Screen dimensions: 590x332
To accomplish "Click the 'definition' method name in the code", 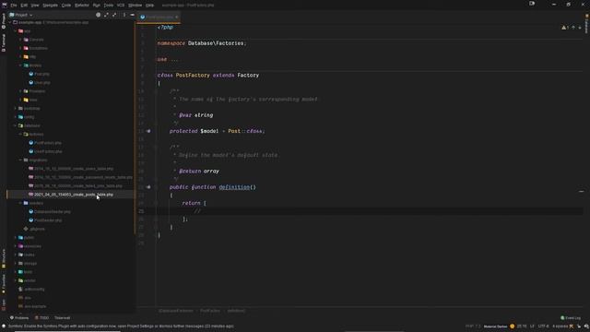I will (x=234, y=186).
